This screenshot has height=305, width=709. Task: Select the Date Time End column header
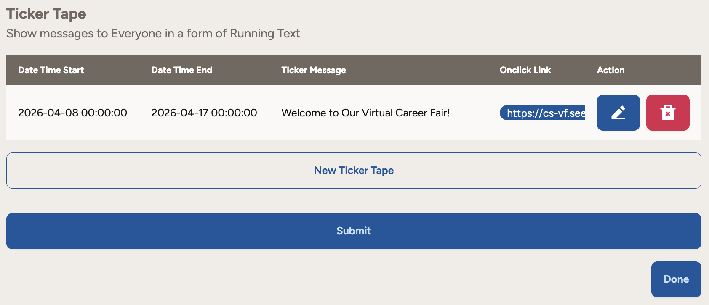tap(181, 70)
